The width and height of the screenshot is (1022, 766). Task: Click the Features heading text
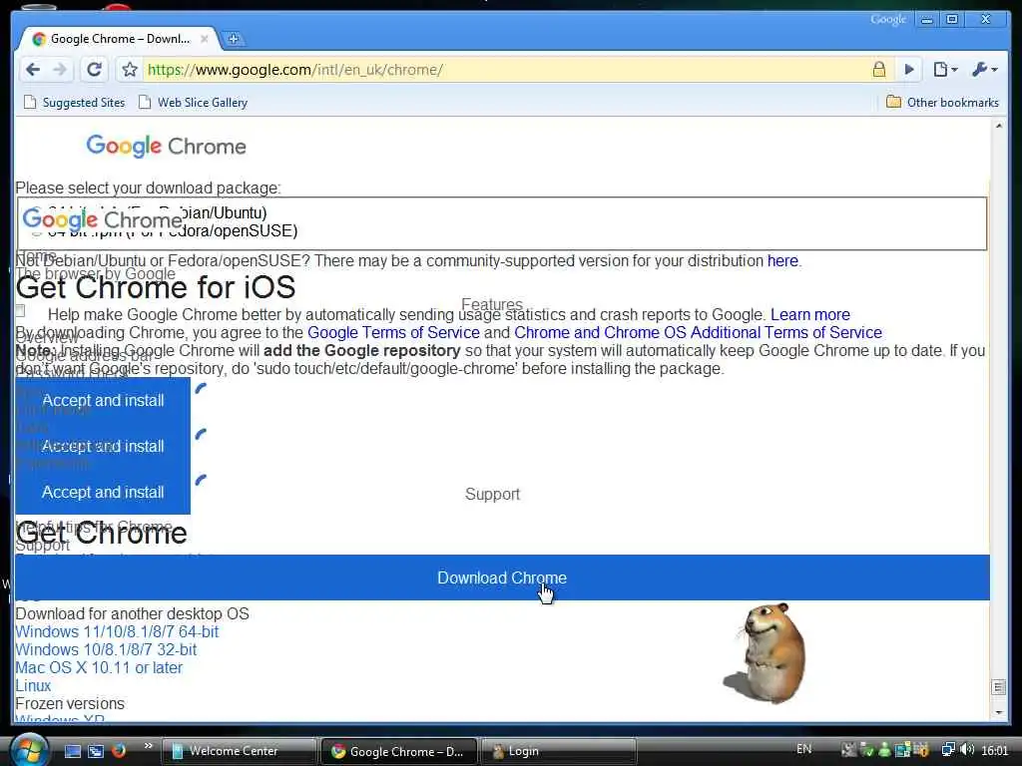click(492, 304)
